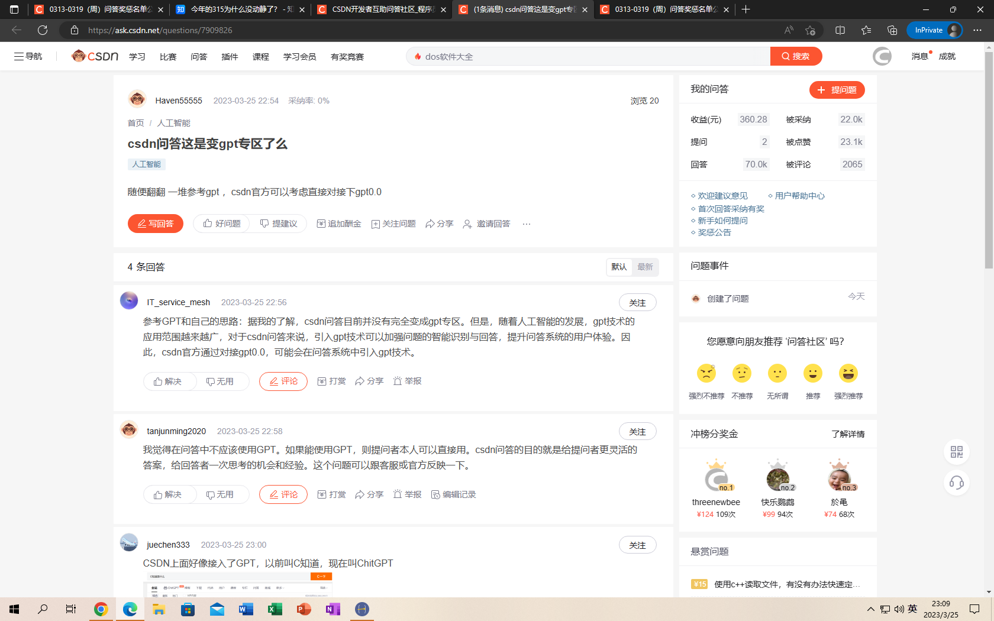Screen dimensions: 994x621
Task: Open browser settings and more menu
Action: pos(977,30)
